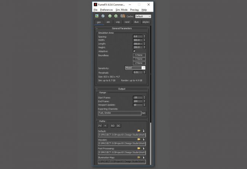Click Set button for Exporting Channels
This screenshot has height=169, width=247.
coord(144,113)
